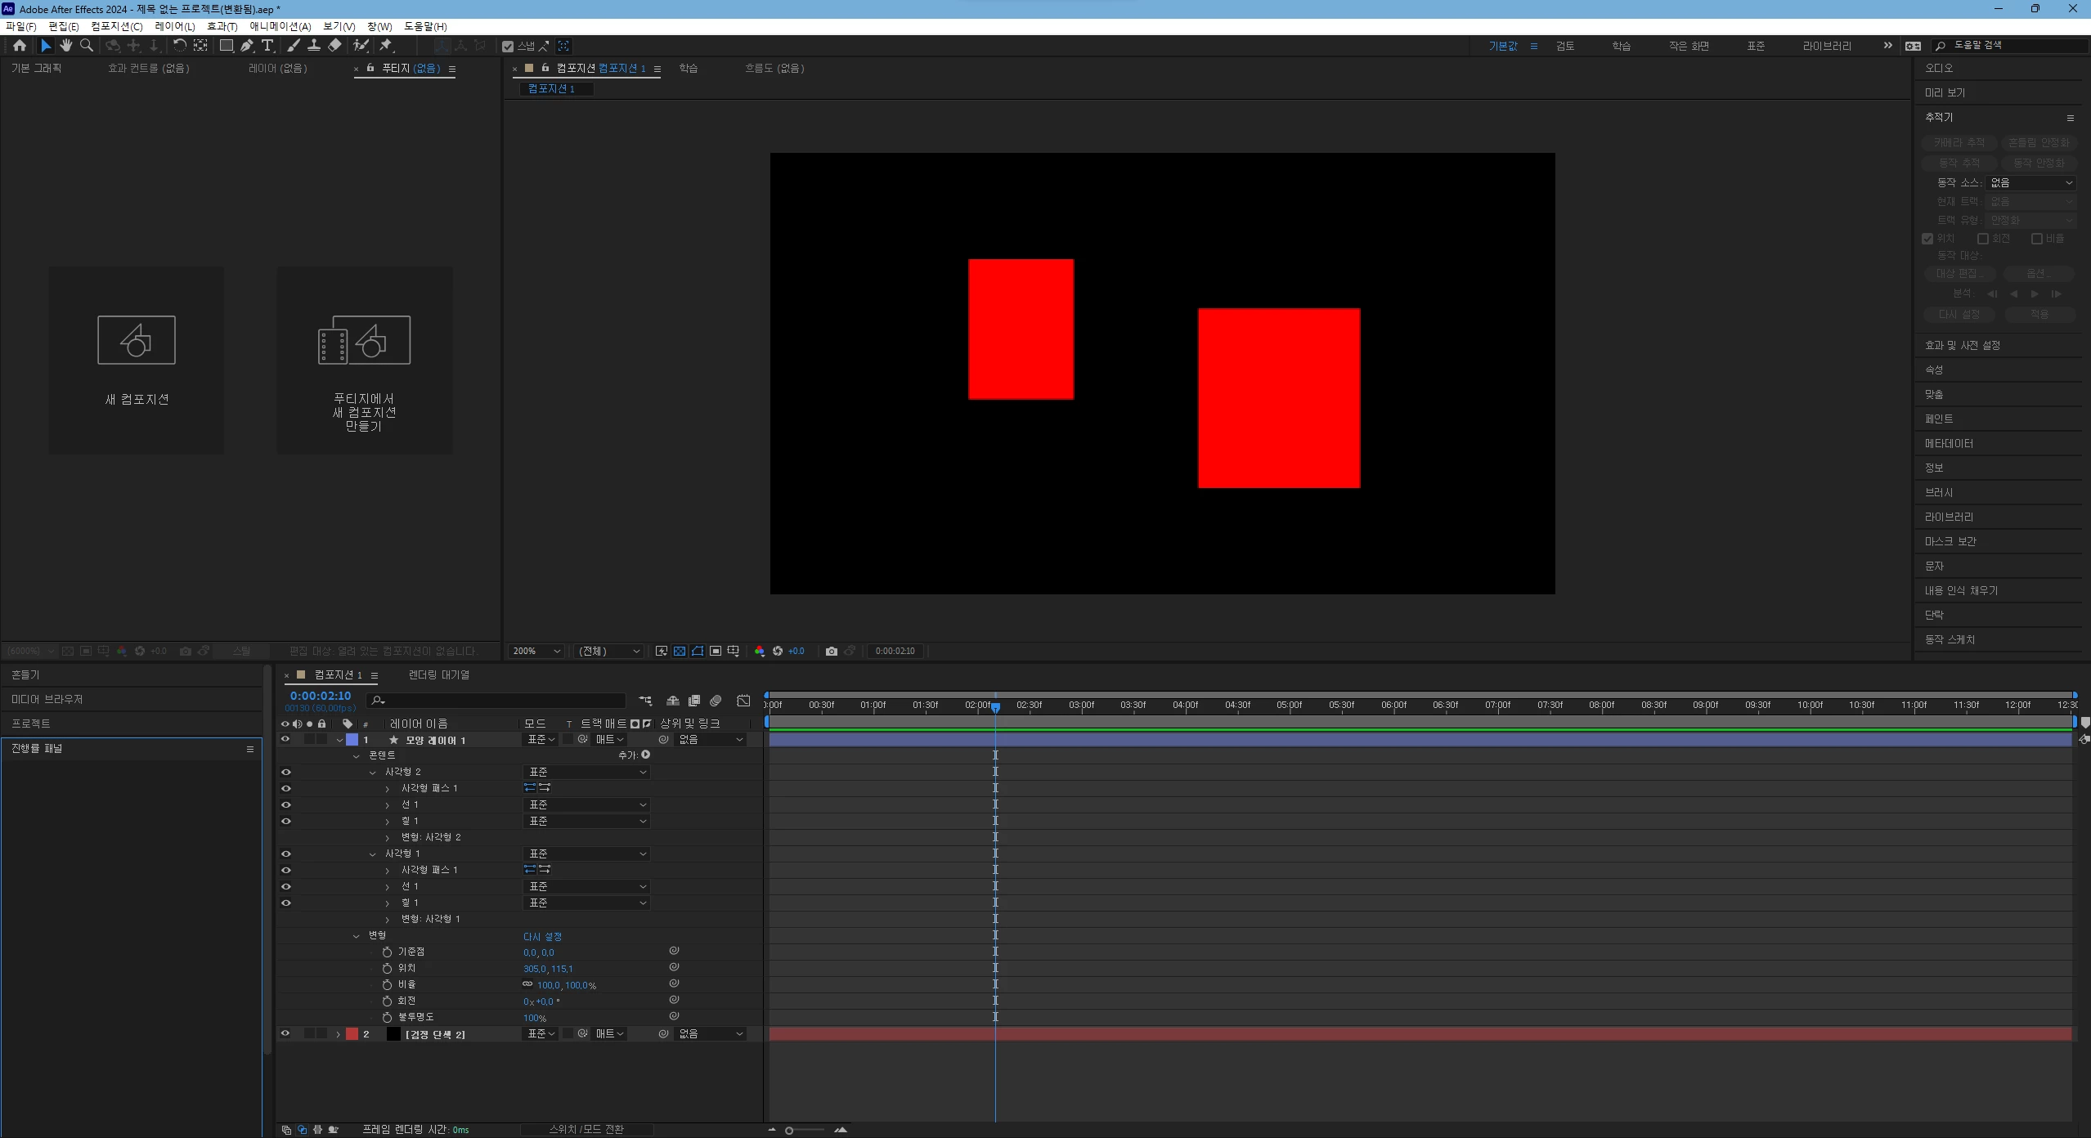Expand the 변형: 사각형 1 properties

(388, 919)
